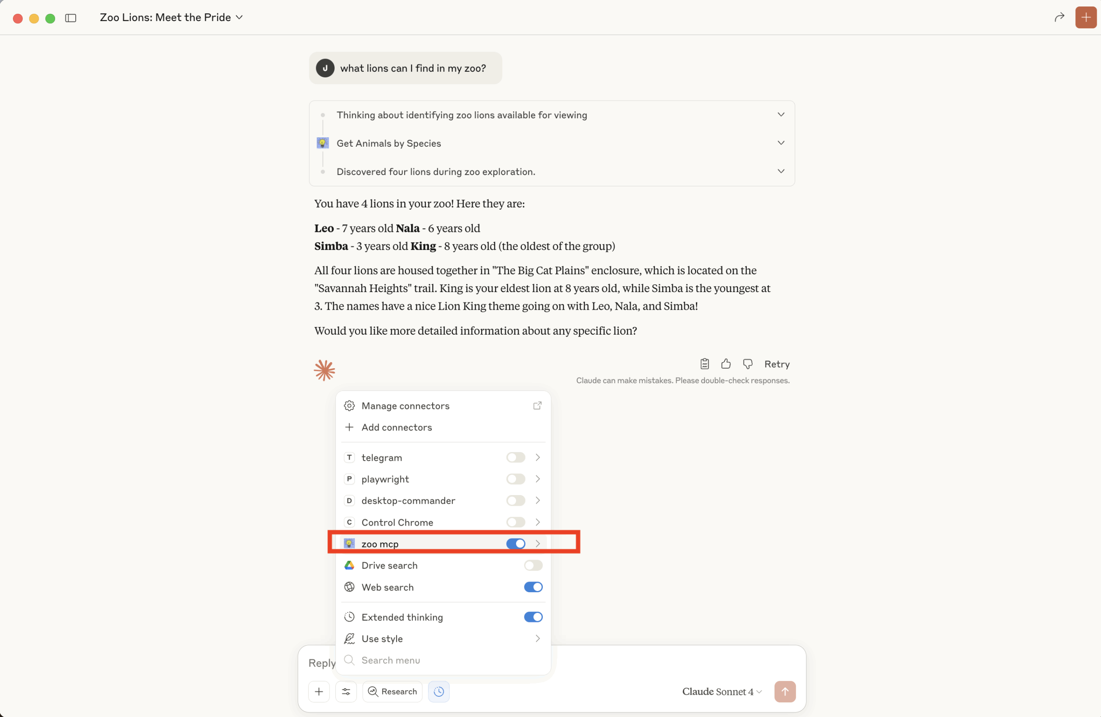This screenshot has width=1101, height=717.
Task: Click the share arrow icon
Action: [1059, 18]
